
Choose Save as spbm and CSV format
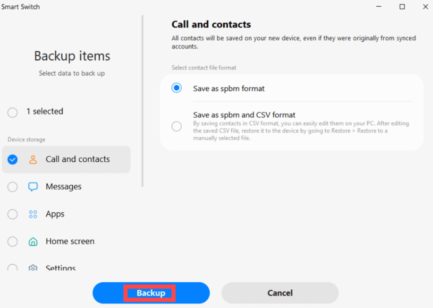pos(176,126)
